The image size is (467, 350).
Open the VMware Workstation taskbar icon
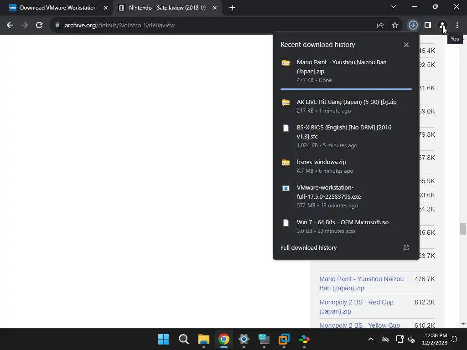(284, 339)
